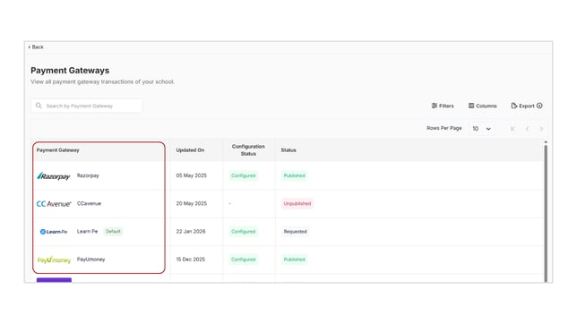The image size is (577, 324).
Task: Select the CCavenue gateway name
Action: (x=89, y=203)
